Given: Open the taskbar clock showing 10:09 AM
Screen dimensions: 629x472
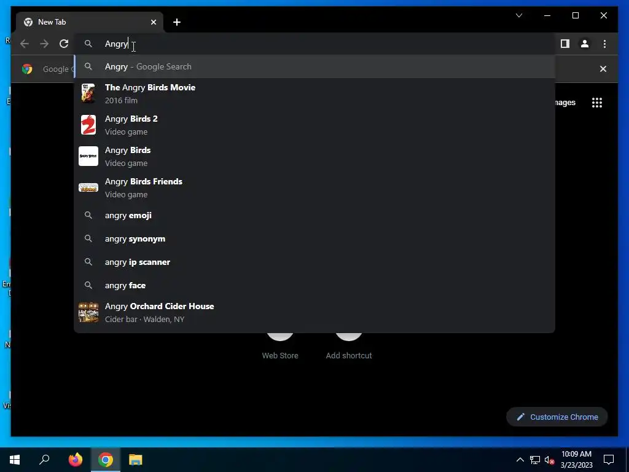Looking at the screenshot, I should 576,460.
